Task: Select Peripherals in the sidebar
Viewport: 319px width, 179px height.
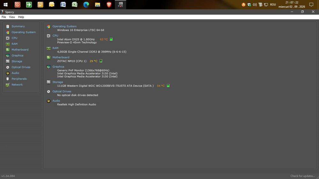Action: coord(19,79)
